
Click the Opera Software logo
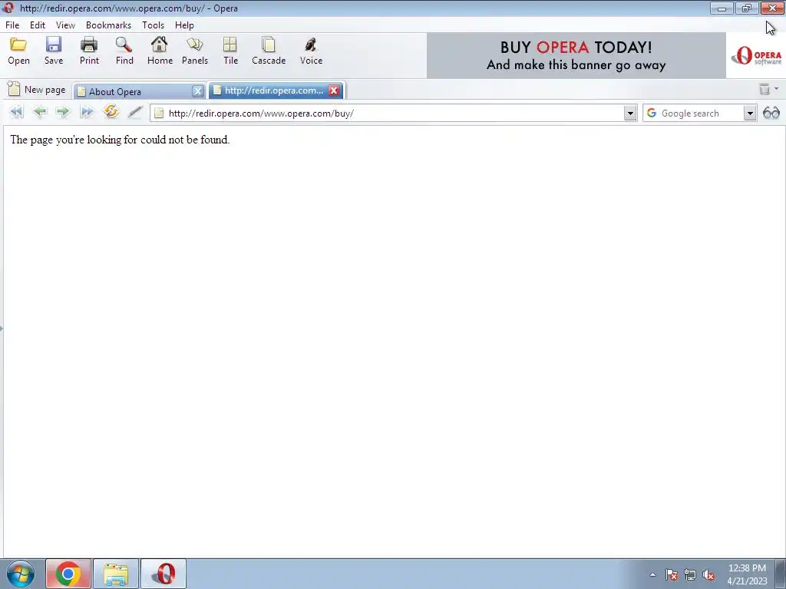point(756,55)
